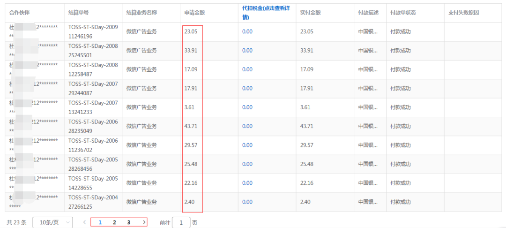Select page 1 in pagination
This screenshot has height=228, width=506.
[100, 222]
